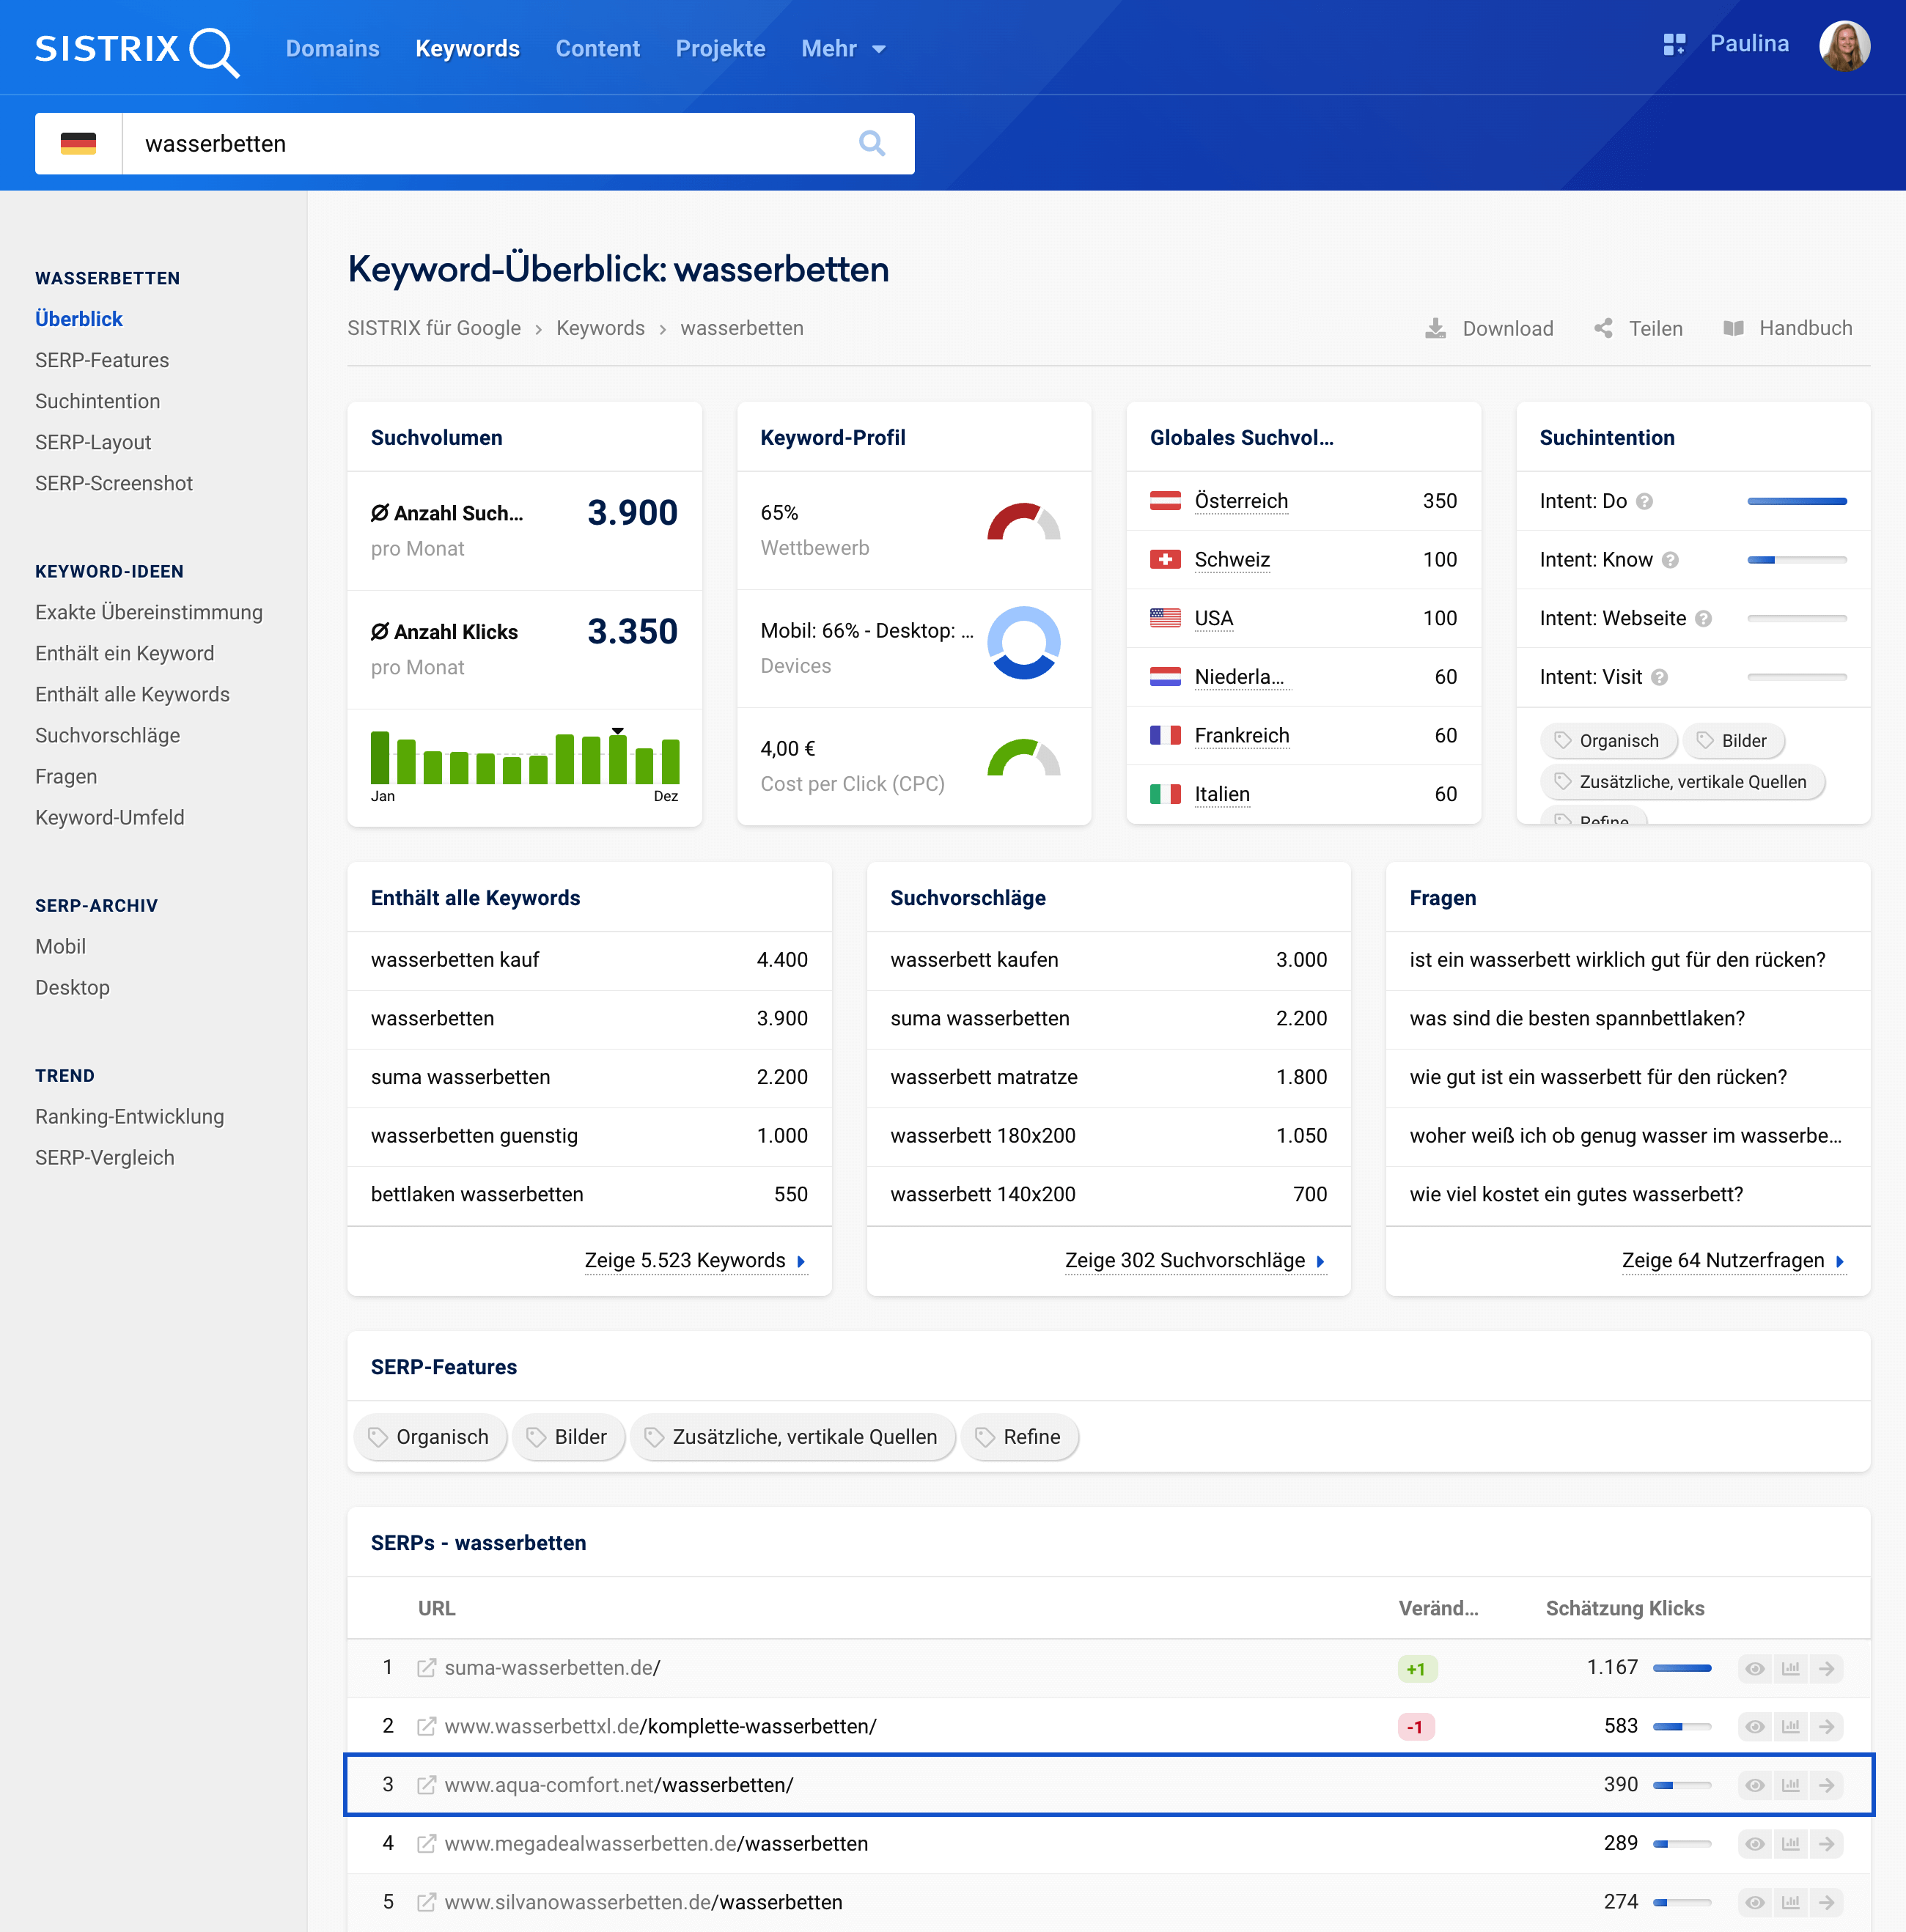Click the arrow icon in the aqua-comfort.net row

[x=1826, y=1785]
